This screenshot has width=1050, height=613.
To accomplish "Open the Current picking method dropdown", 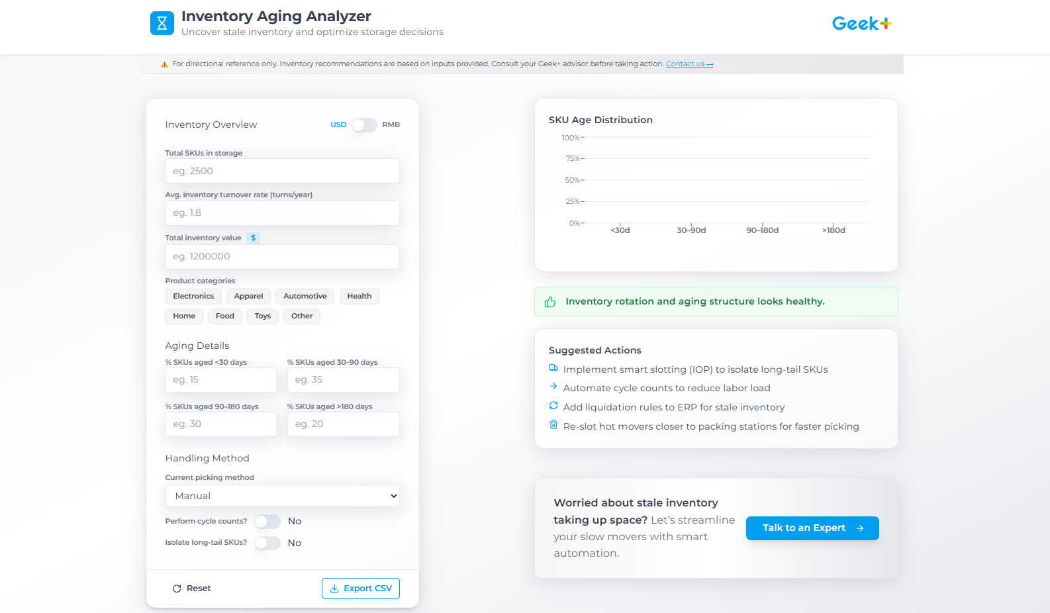I will (x=283, y=496).
